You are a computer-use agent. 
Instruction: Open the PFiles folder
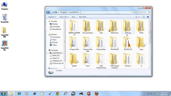pyautogui.click(x=141, y=27)
